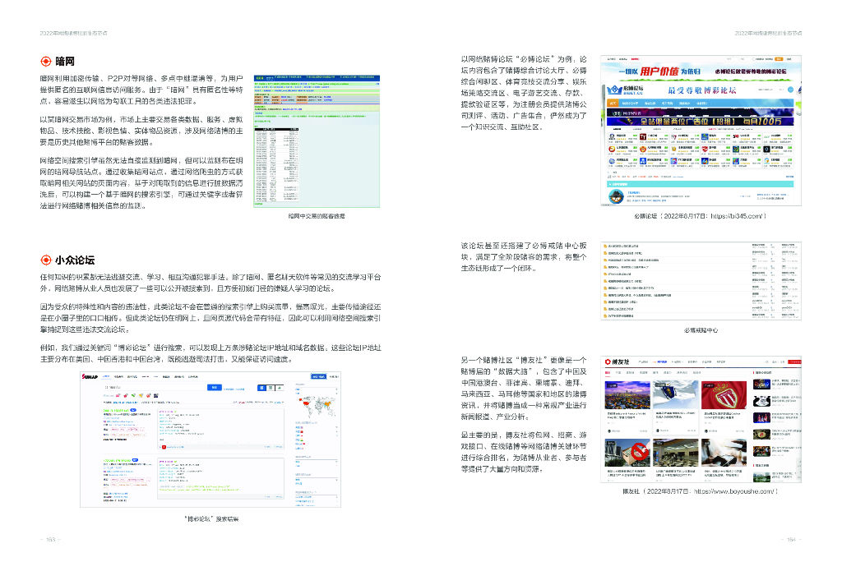This screenshot has height=571, width=842.
Task: Click the https://www.boyoushe.com/ link in caption
Action: click(x=734, y=491)
